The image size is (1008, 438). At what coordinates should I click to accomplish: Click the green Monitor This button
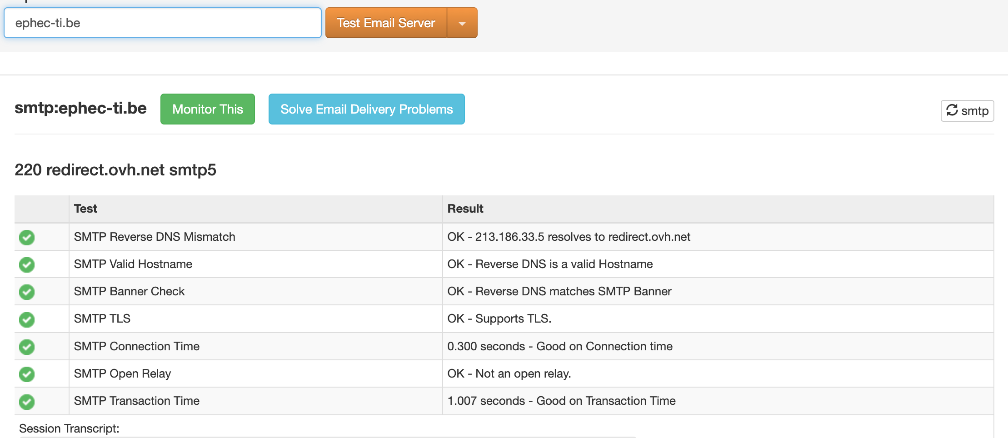pos(208,109)
